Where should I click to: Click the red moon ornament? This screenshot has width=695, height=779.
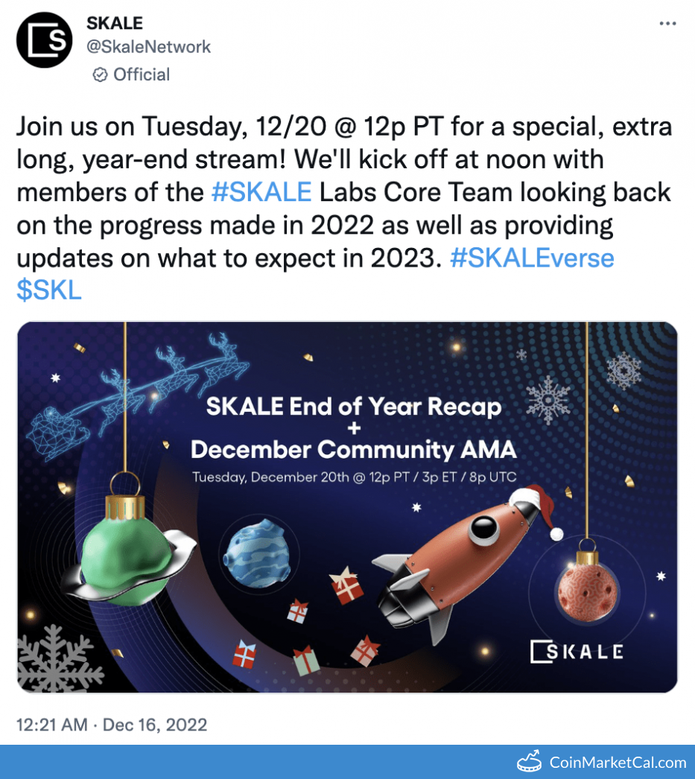point(586,591)
